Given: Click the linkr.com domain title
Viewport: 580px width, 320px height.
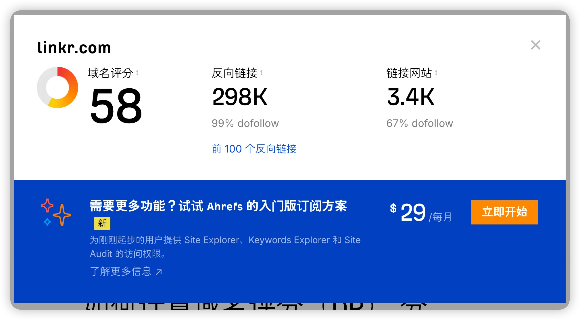Looking at the screenshot, I should [x=74, y=48].
